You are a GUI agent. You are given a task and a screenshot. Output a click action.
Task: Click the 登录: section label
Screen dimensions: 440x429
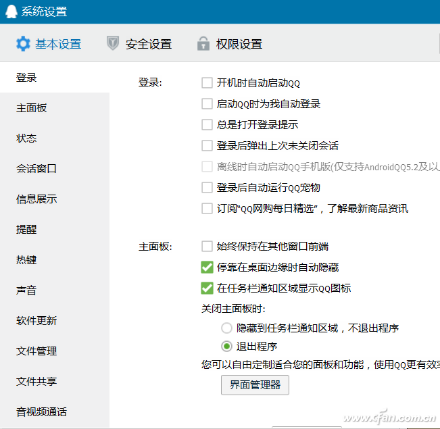[150, 82]
